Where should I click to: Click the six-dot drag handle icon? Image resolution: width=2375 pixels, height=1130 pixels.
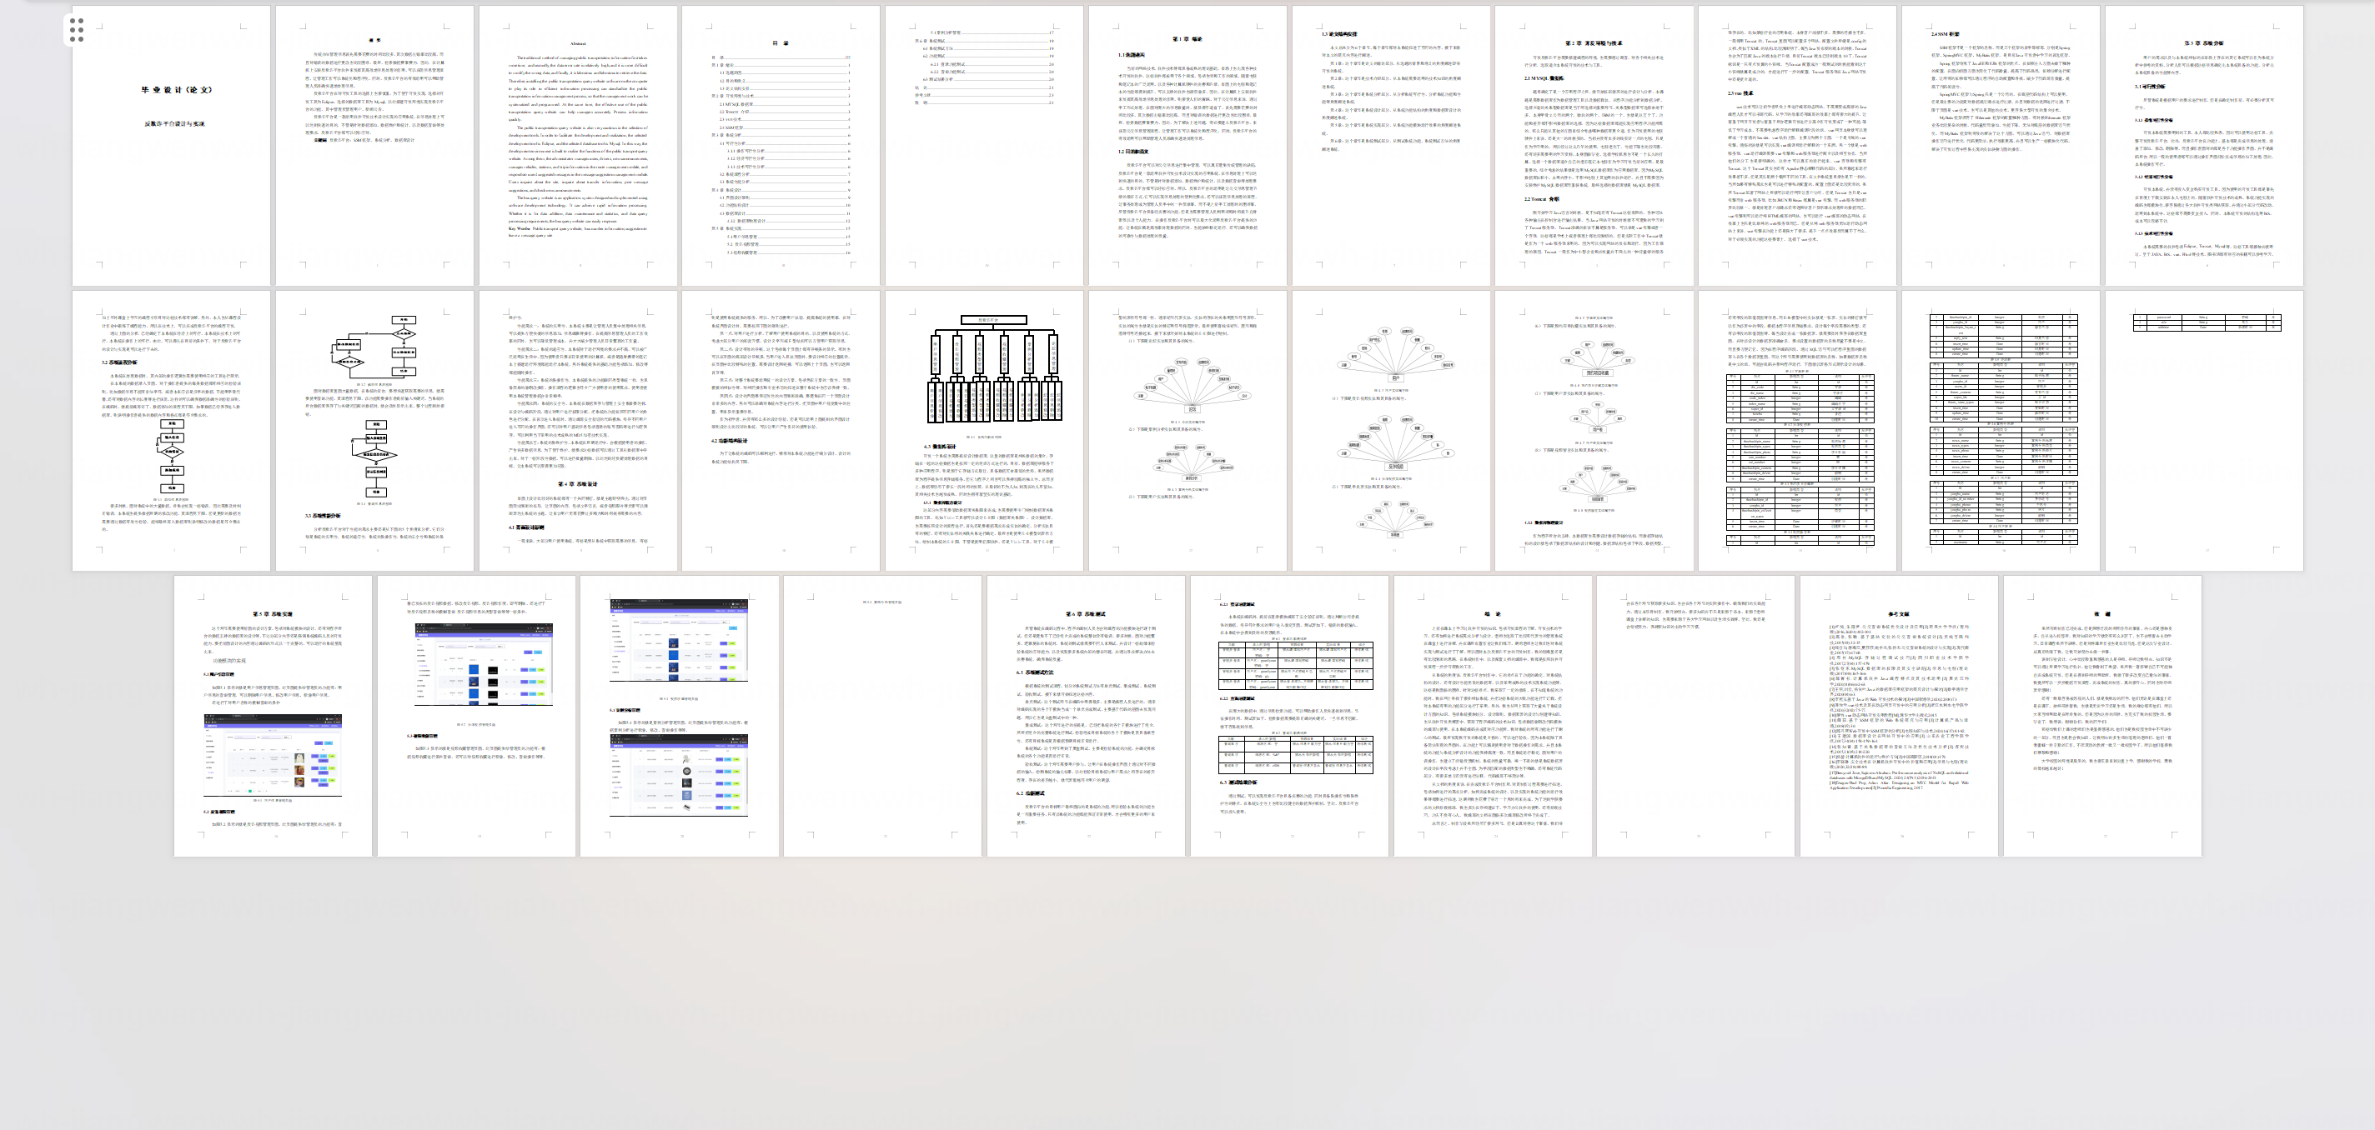78,29
